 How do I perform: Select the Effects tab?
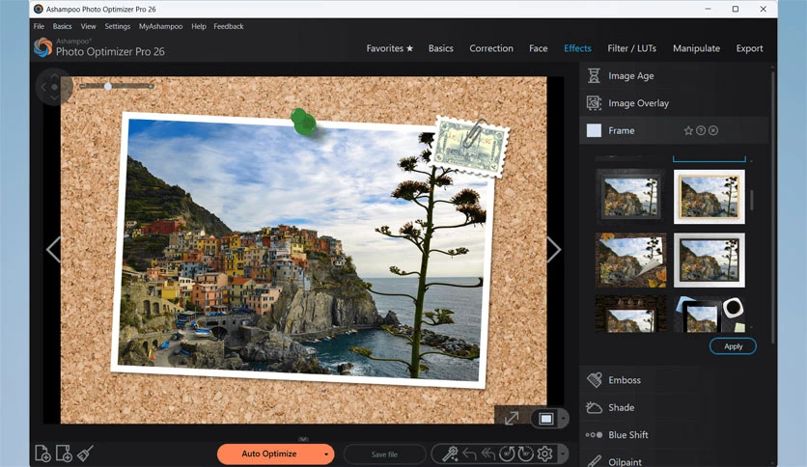pyautogui.click(x=577, y=48)
